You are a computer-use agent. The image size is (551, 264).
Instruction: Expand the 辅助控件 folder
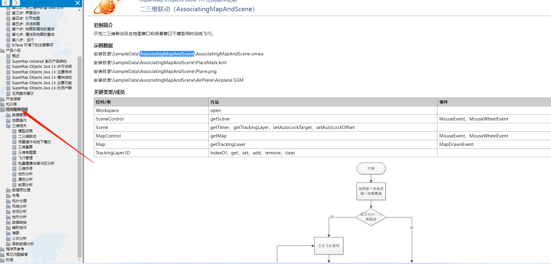tap(8, 228)
